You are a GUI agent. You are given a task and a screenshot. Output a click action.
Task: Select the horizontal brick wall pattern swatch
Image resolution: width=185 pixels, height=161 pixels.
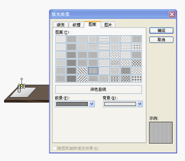coord(115,63)
